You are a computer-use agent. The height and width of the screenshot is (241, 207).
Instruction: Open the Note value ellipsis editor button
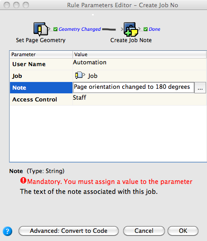[200, 88]
